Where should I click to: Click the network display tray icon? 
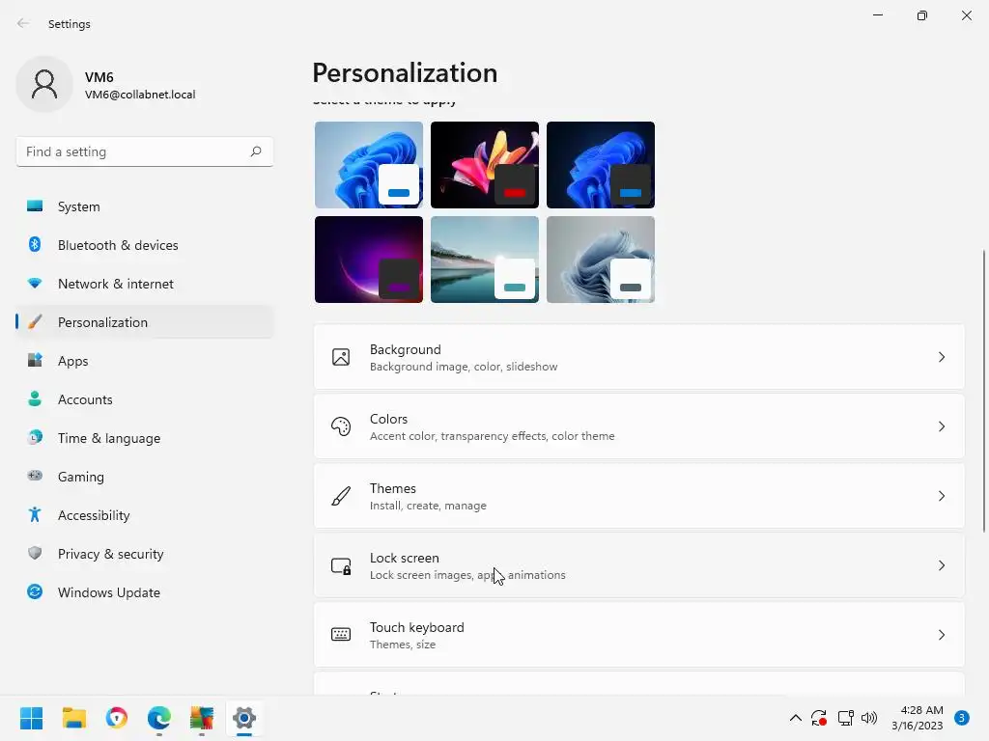[845, 718]
